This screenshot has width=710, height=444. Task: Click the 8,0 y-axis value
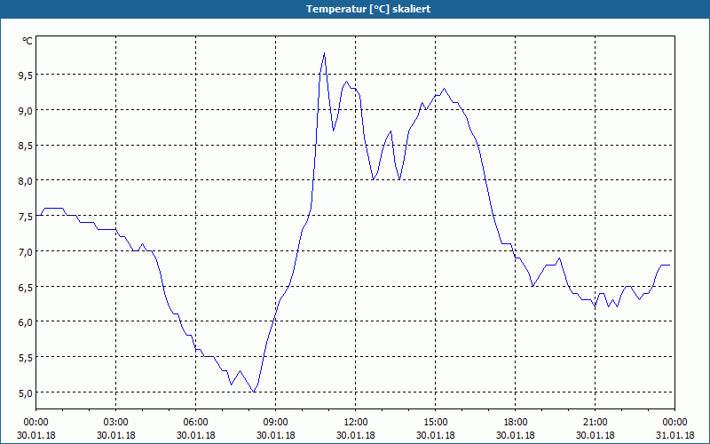click(26, 182)
